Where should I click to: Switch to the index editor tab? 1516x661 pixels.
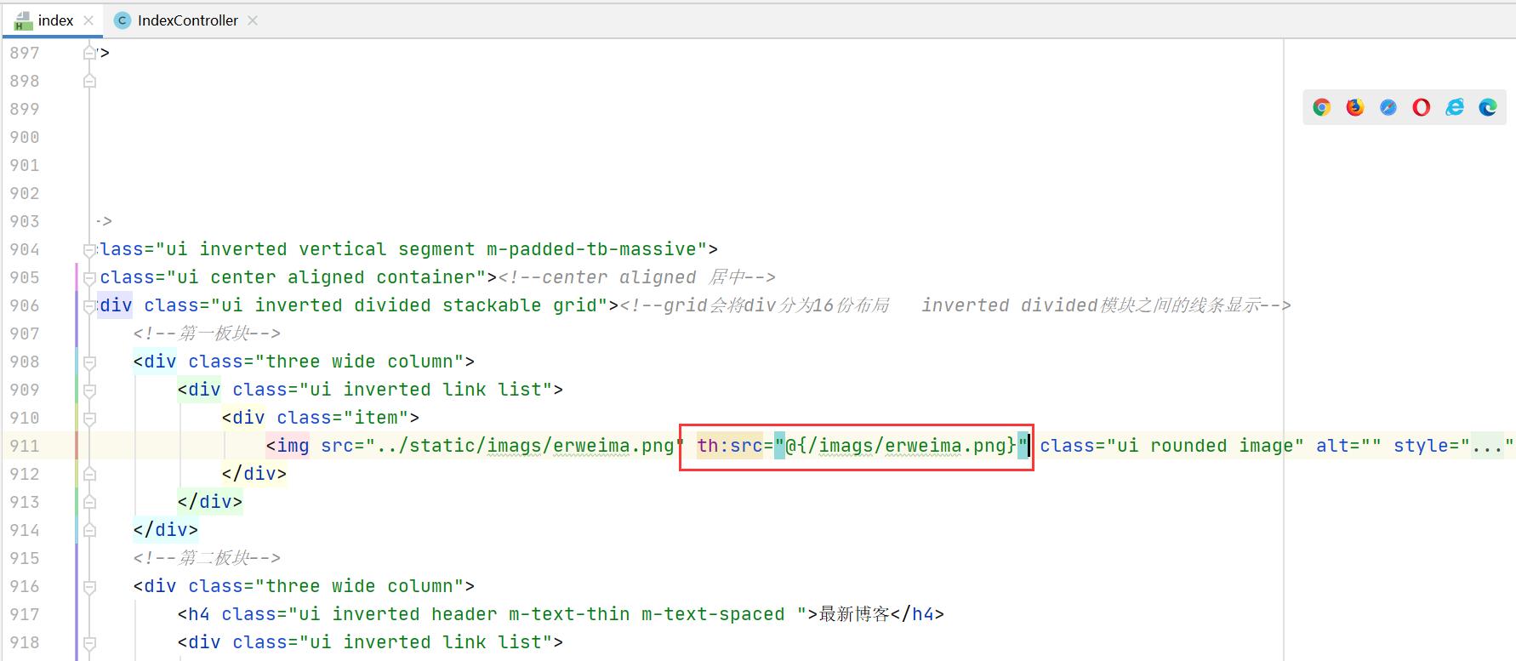pos(55,20)
